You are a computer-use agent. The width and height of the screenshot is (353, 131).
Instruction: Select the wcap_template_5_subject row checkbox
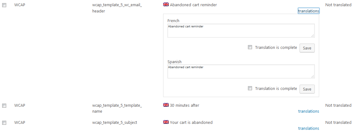tap(4, 123)
